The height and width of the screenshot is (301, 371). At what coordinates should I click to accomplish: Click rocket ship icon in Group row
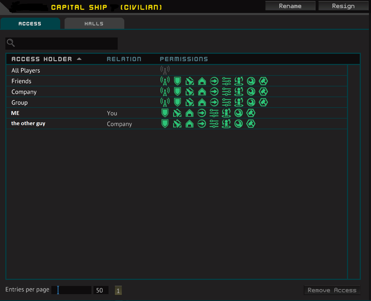point(190,102)
